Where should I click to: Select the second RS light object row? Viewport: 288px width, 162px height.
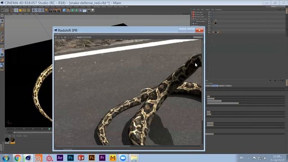(198, 14)
